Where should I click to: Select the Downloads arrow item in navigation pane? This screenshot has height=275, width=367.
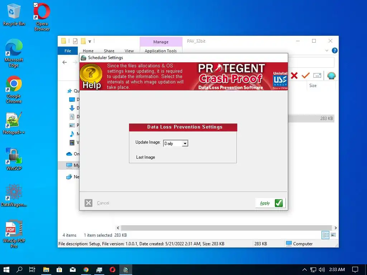[x=72, y=108]
